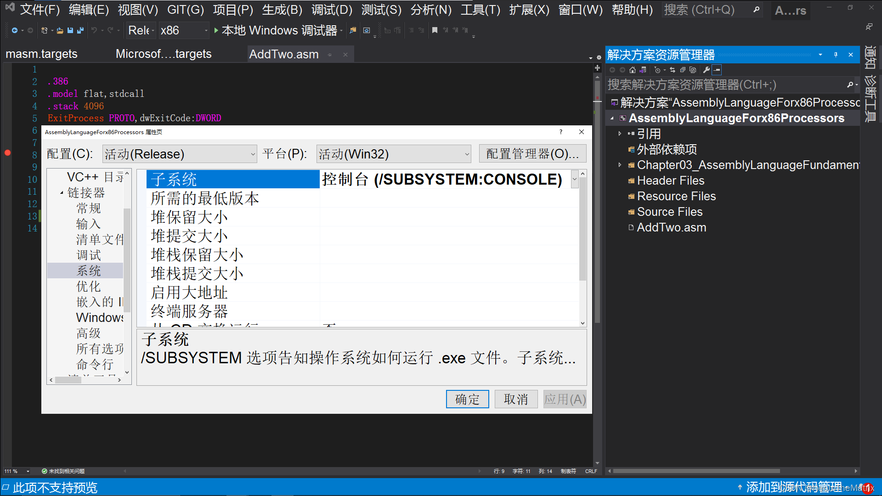Collapse AssemblyLanguageForx86Processors project node
This screenshot has height=496, width=882.
pos(612,118)
